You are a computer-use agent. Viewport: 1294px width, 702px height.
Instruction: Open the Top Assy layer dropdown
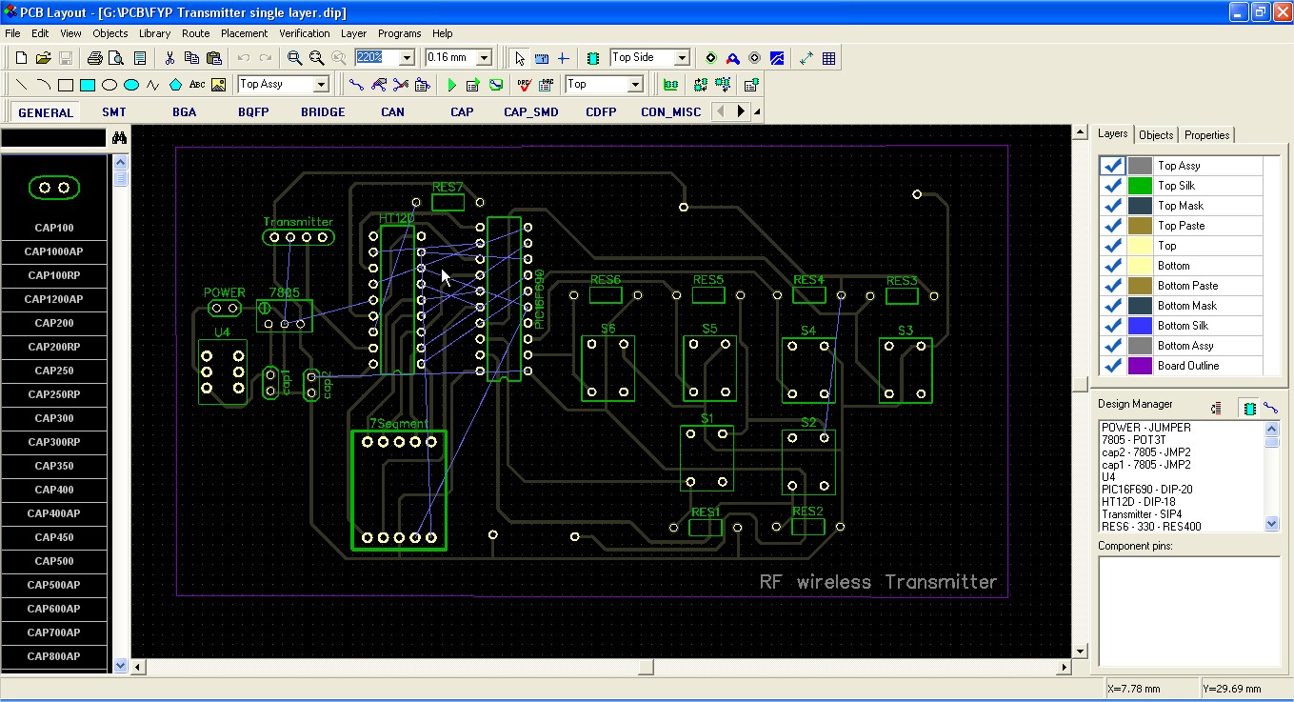(x=321, y=85)
